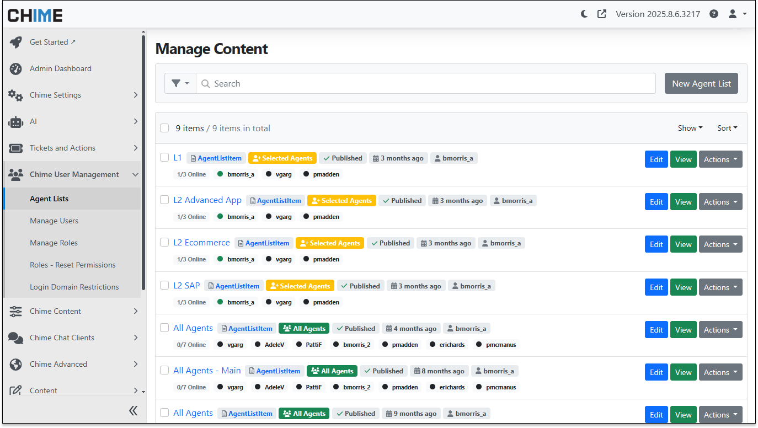The width and height of the screenshot is (758, 428).
Task: Click the sidebar vertical scrollbar
Action: coord(143,163)
